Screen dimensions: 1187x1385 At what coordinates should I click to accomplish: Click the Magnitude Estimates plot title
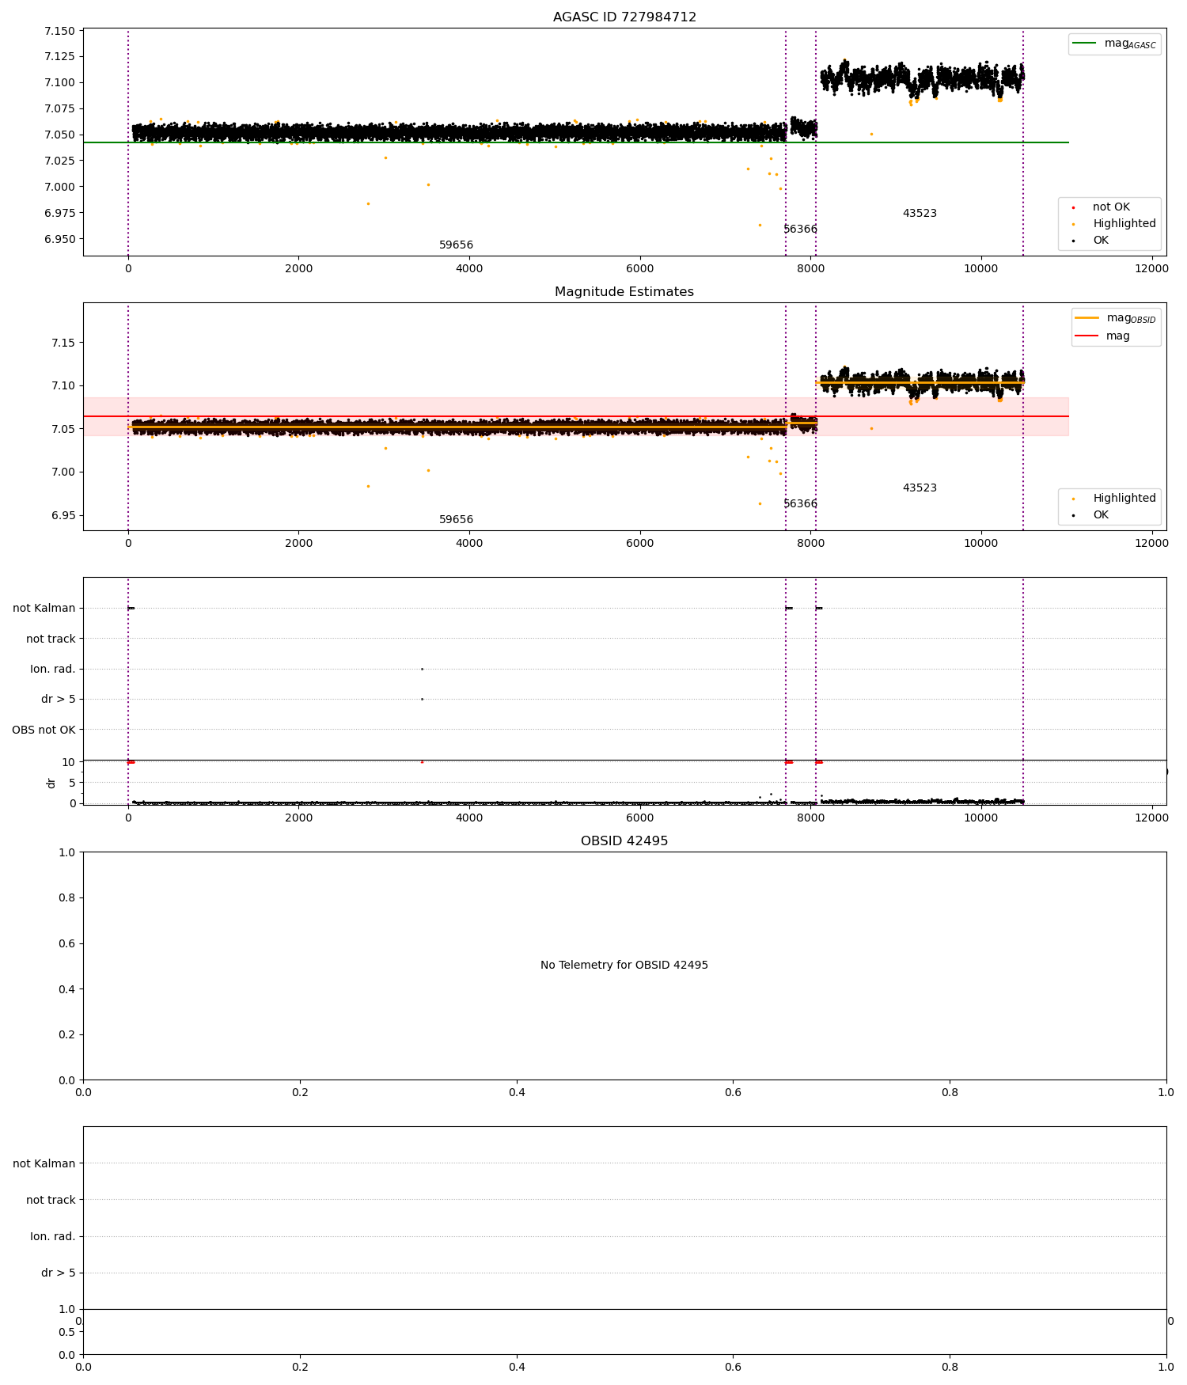pyautogui.click(x=624, y=292)
